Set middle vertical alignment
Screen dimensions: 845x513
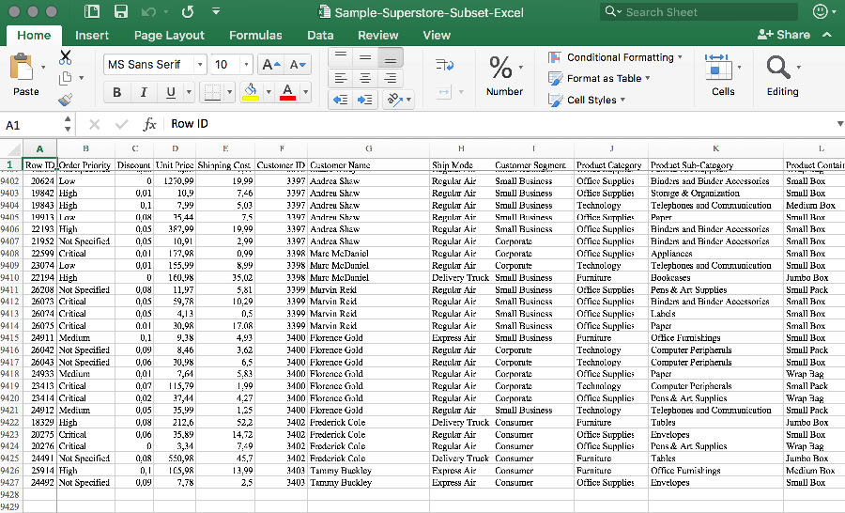[x=365, y=56]
